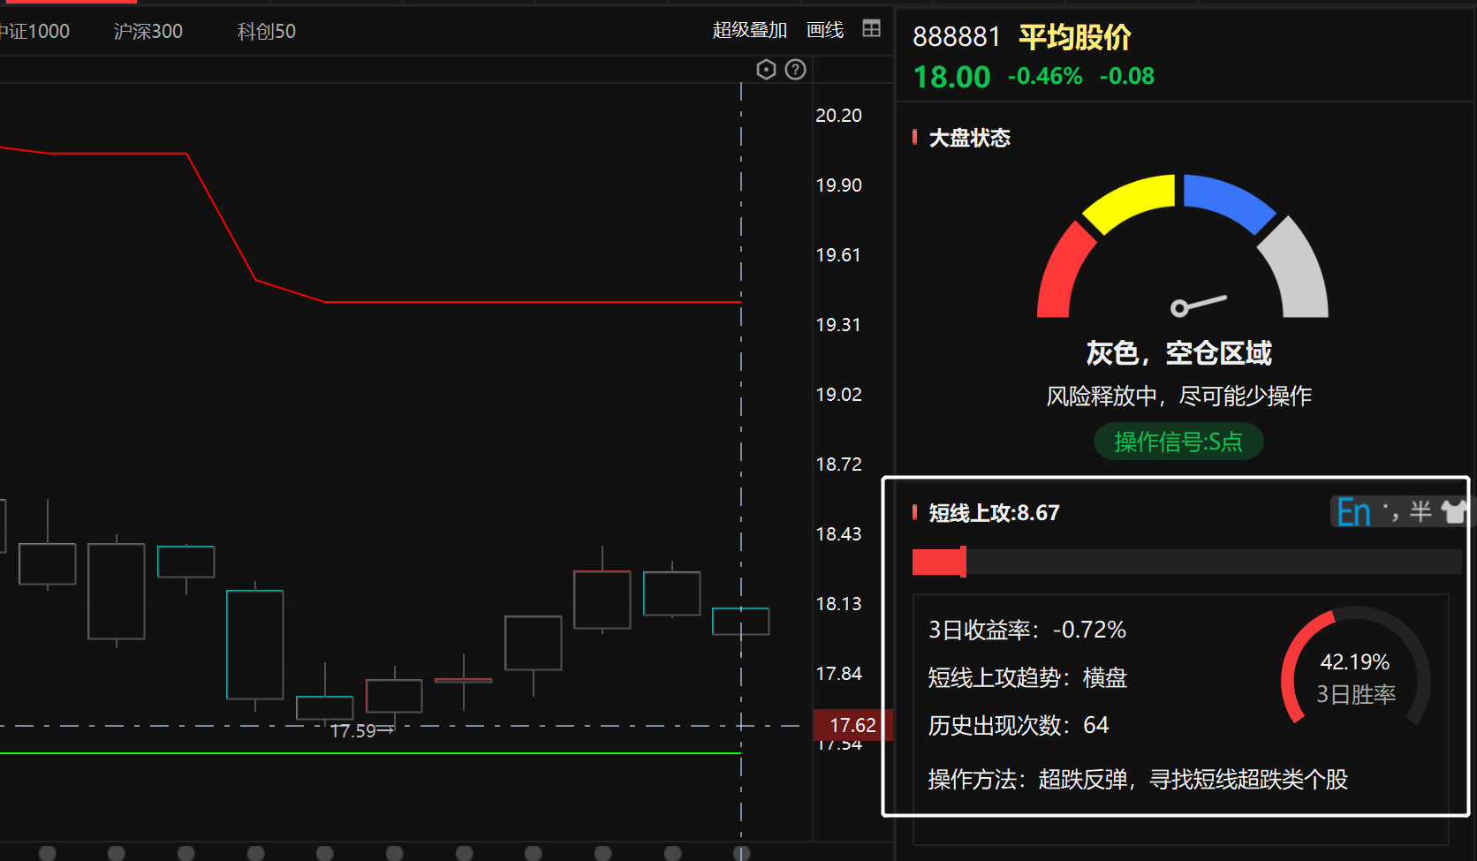Click the stock code 888881
Viewport: 1477px width, 861px height.
957,37
